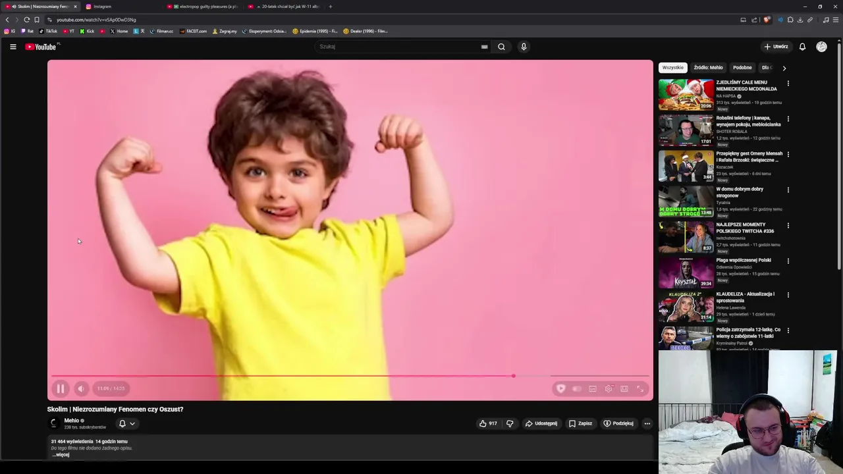Open the Mehio channel avatar
The height and width of the screenshot is (474, 843).
54,423
